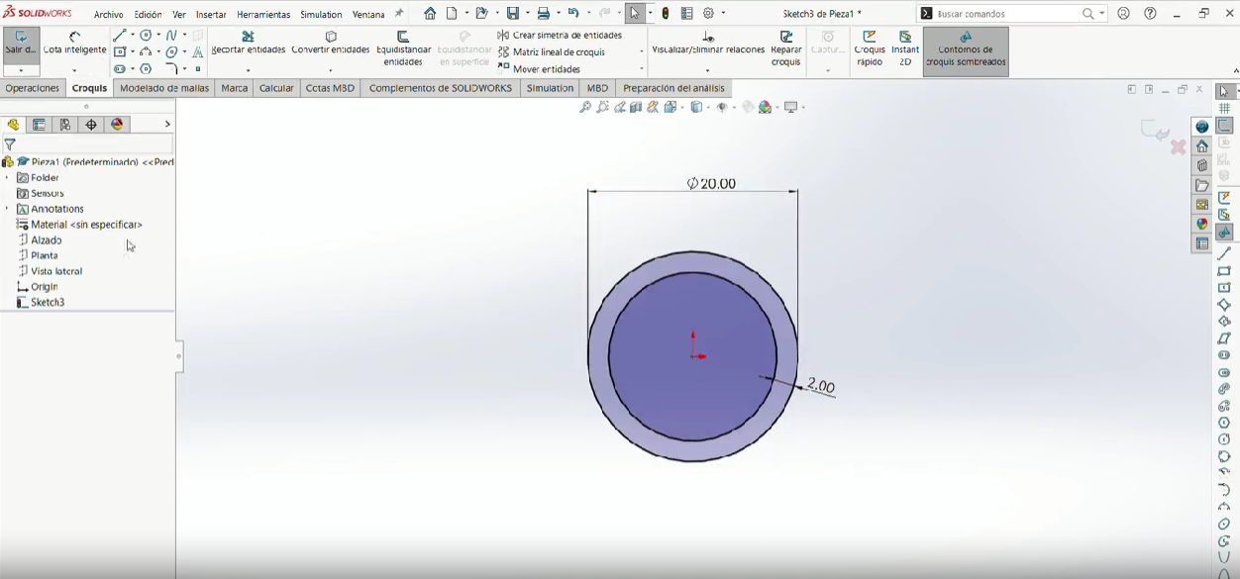Open the DisplayManager appearance tab
Screen dimensions: 1240x579
click(x=118, y=125)
